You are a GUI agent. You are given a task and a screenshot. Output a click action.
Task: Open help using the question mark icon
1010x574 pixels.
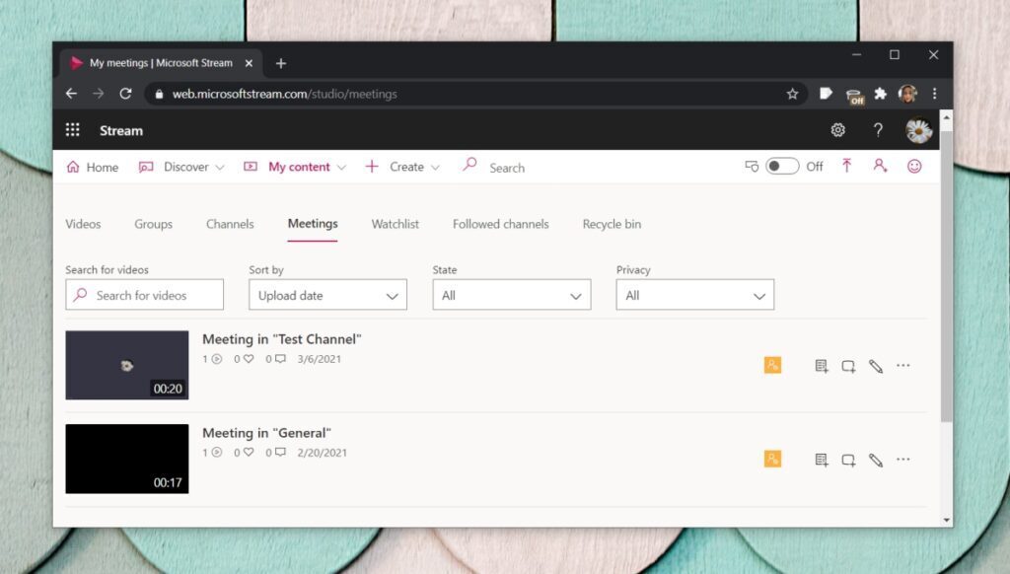(x=878, y=129)
